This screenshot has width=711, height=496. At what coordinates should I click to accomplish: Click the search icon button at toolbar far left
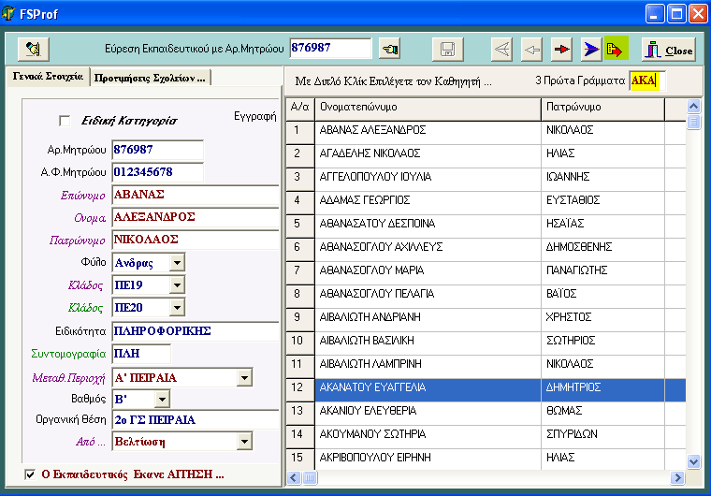point(34,49)
